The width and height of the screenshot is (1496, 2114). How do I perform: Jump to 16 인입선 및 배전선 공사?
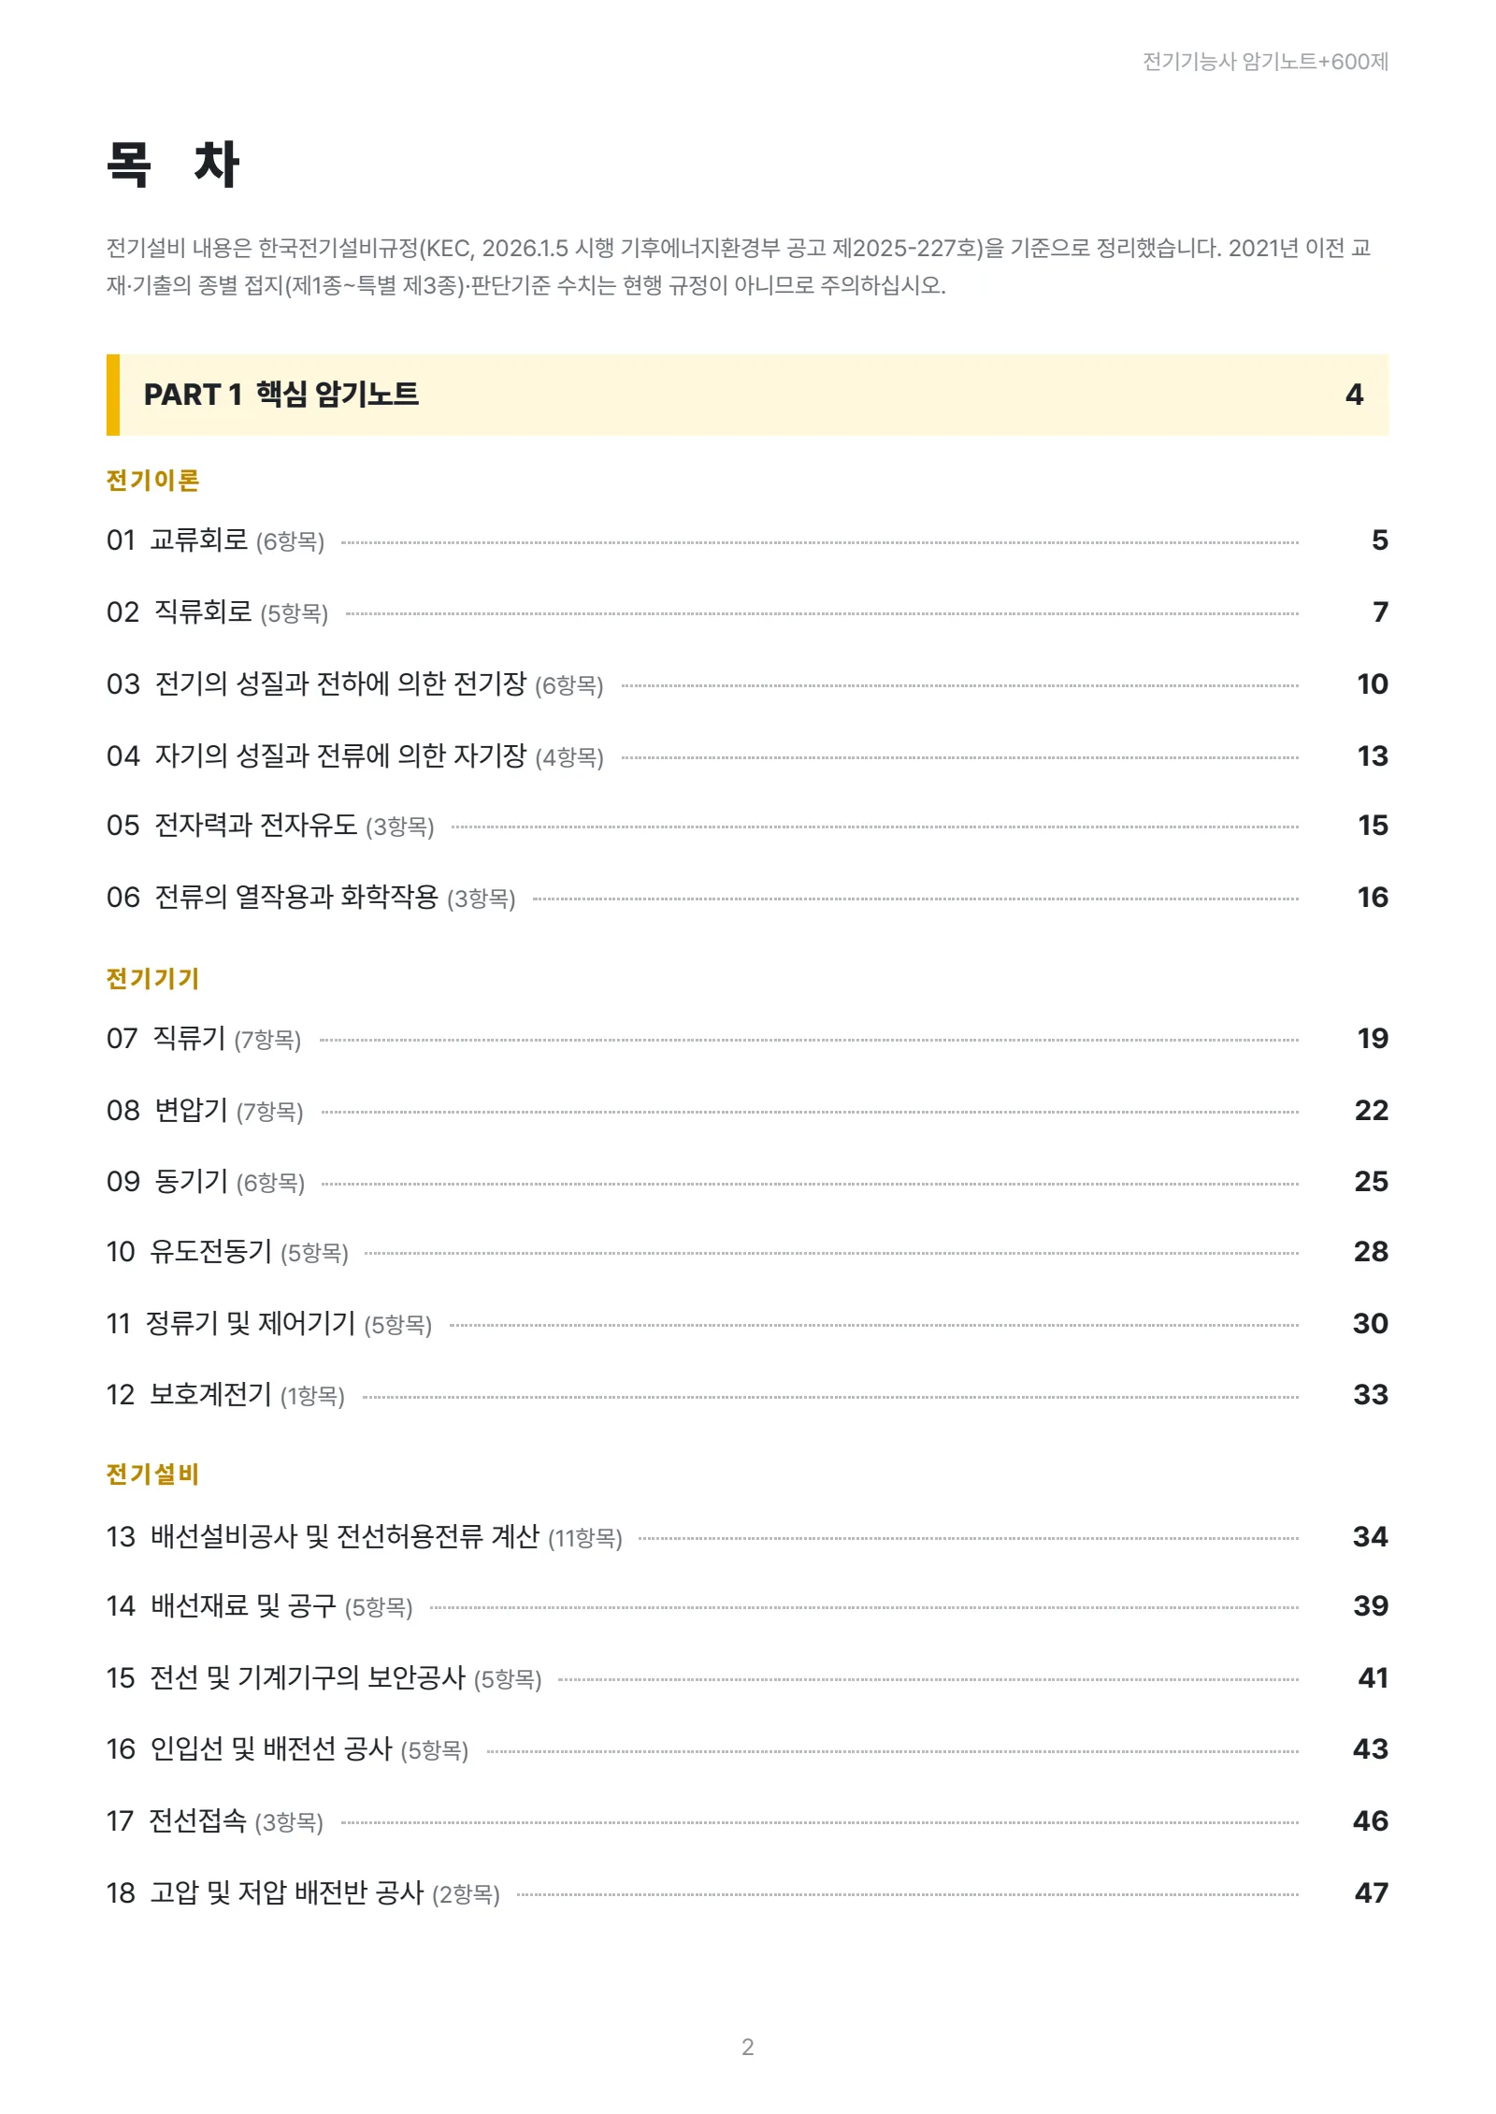pyautogui.click(x=747, y=1749)
